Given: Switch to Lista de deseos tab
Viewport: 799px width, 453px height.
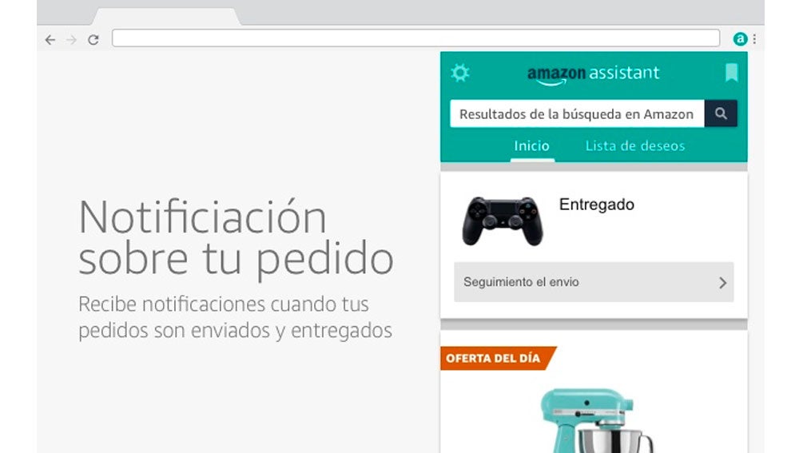Looking at the screenshot, I should click(635, 146).
